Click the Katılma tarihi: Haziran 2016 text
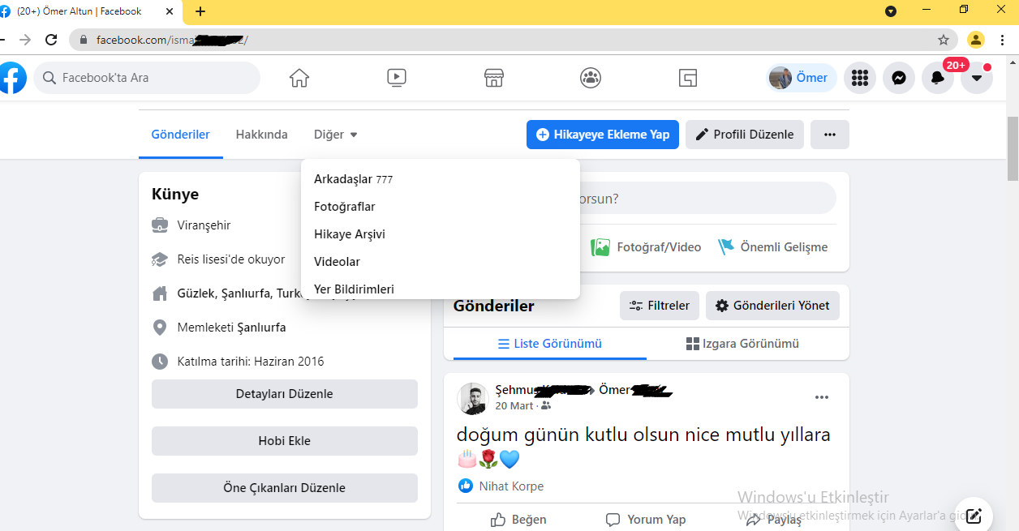This screenshot has width=1019, height=531. click(x=251, y=362)
